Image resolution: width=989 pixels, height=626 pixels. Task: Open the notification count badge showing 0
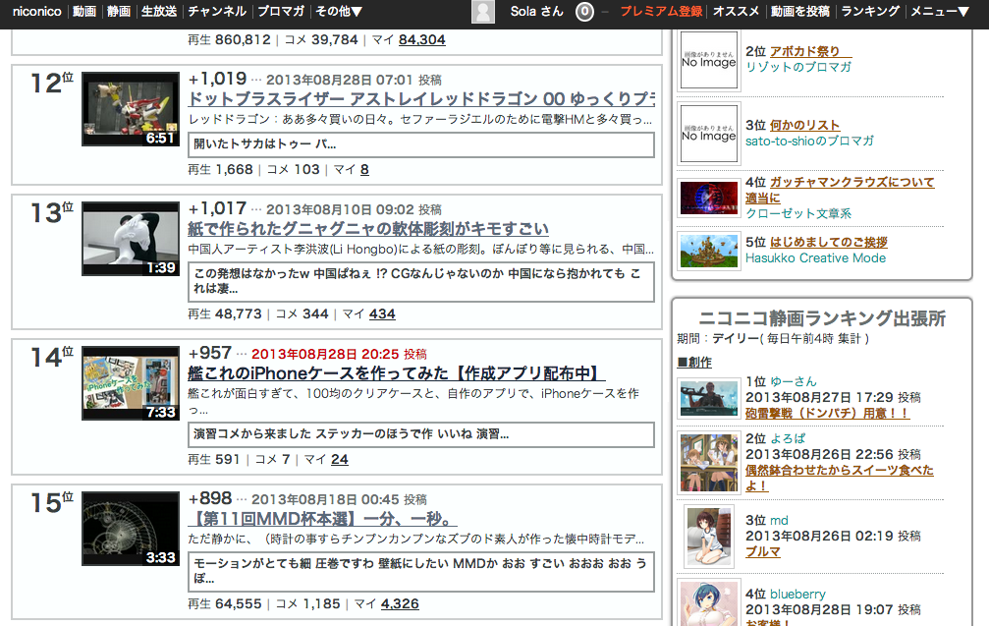(x=584, y=12)
